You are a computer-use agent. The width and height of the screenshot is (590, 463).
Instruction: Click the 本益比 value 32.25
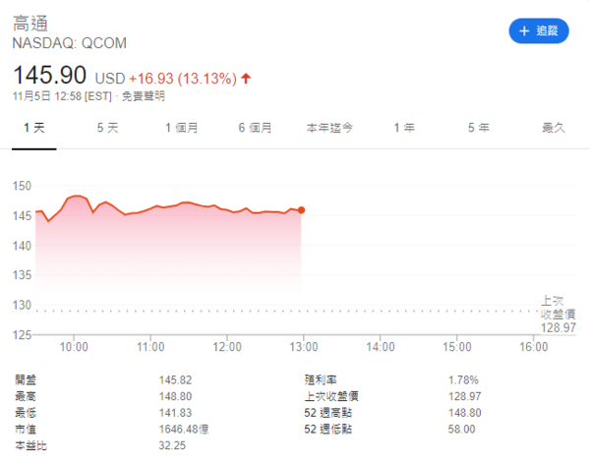pyautogui.click(x=173, y=445)
